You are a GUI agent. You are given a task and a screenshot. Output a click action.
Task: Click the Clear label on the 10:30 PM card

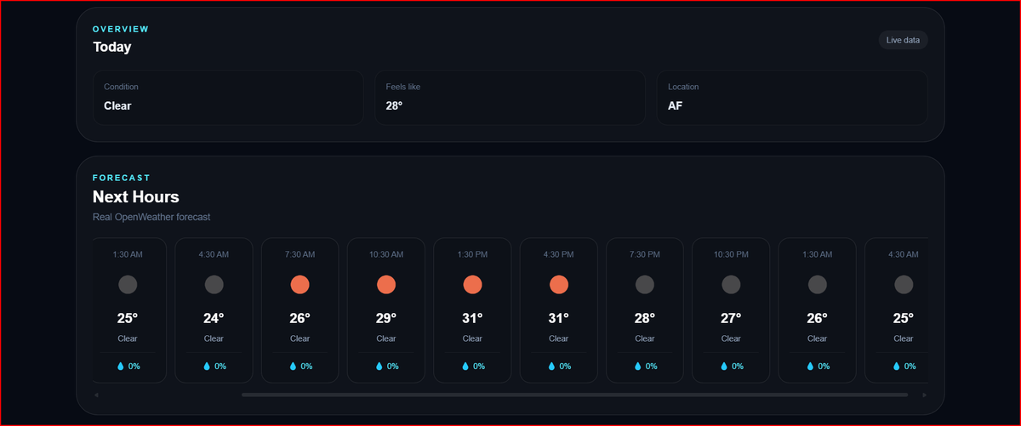pyautogui.click(x=731, y=338)
